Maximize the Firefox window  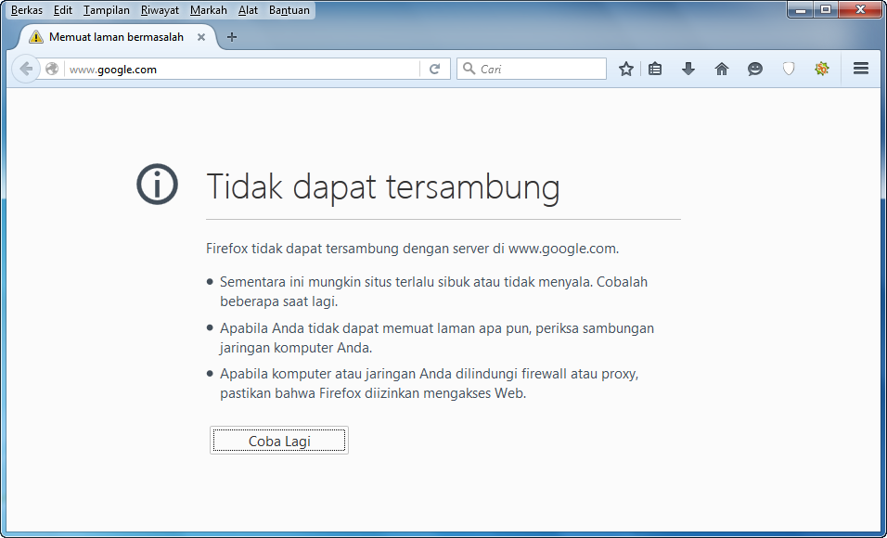click(x=826, y=9)
